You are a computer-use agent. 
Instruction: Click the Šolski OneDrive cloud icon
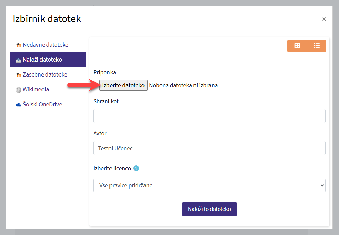point(18,105)
